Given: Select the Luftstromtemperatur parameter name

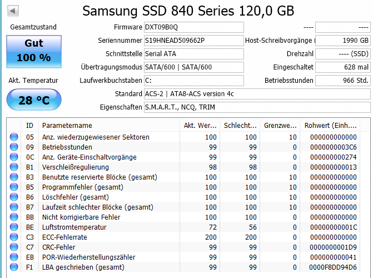Looking at the screenshot, I should point(74,227).
